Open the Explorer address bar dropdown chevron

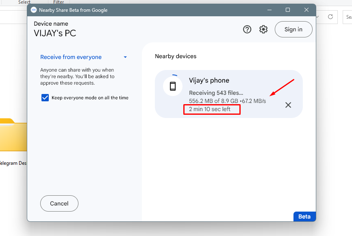coord(317,17)
